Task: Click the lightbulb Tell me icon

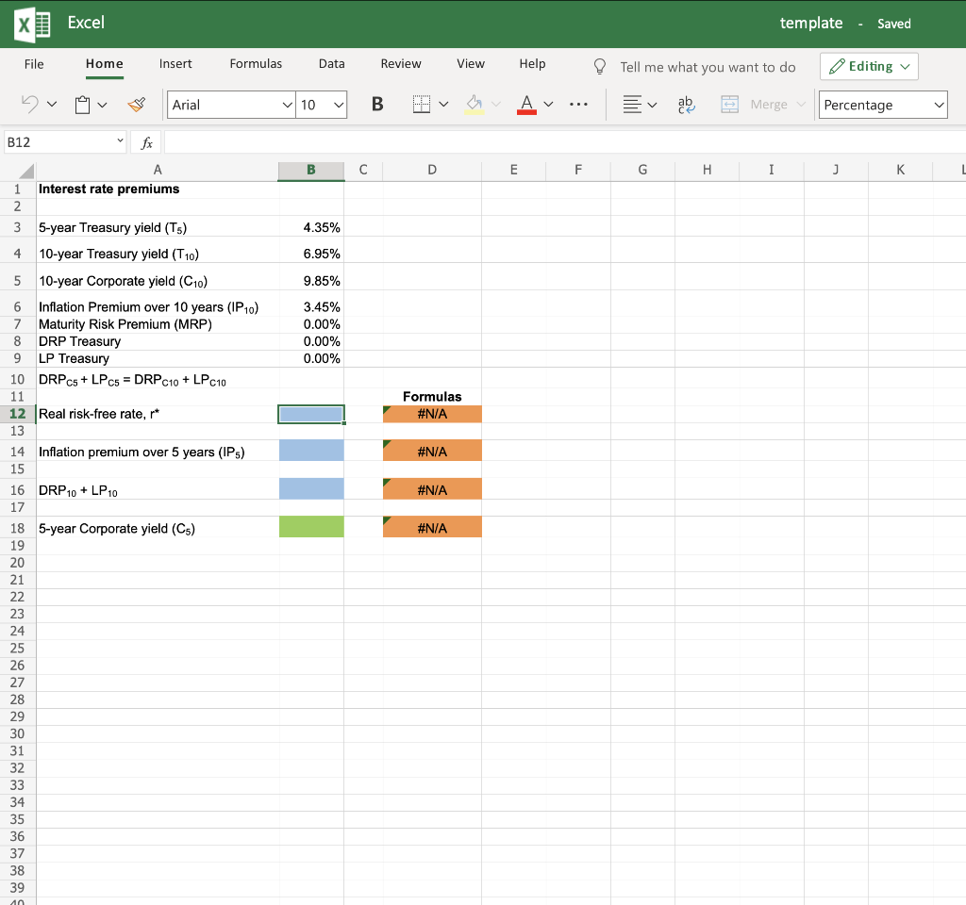Action: point(599,67)
